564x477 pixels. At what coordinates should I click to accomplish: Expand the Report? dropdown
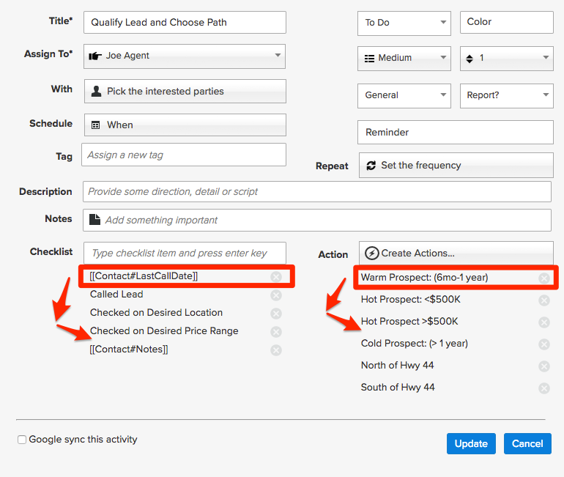506,96
